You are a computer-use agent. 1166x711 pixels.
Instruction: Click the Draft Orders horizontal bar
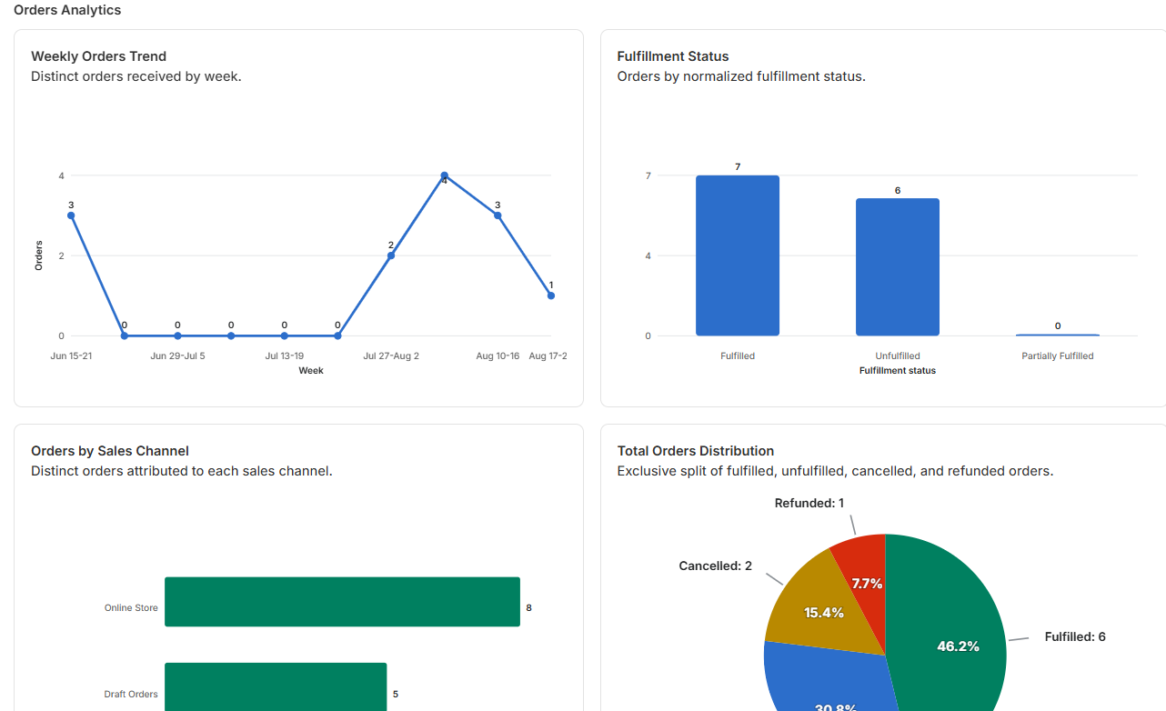pyautogui.click(x=276, y=686)
